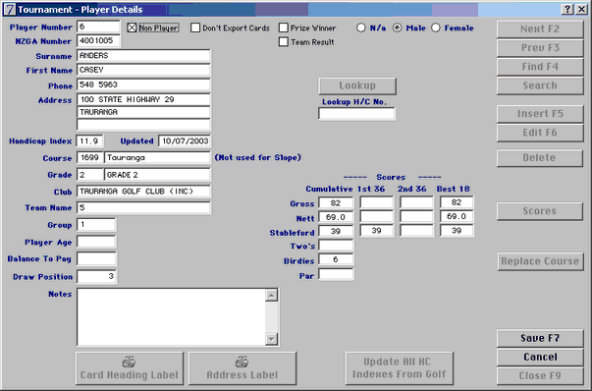Image resolution: width=592 pixels, height=391 pixels.
Task: Click the NZGA Number field
Action: tap(98, 41)
